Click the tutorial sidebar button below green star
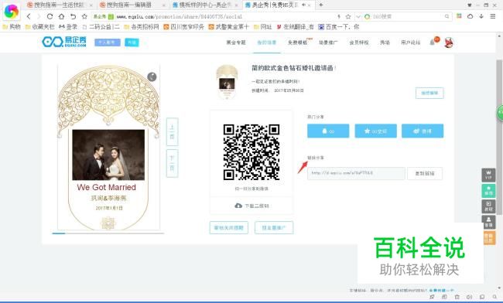 coord(488,206)
